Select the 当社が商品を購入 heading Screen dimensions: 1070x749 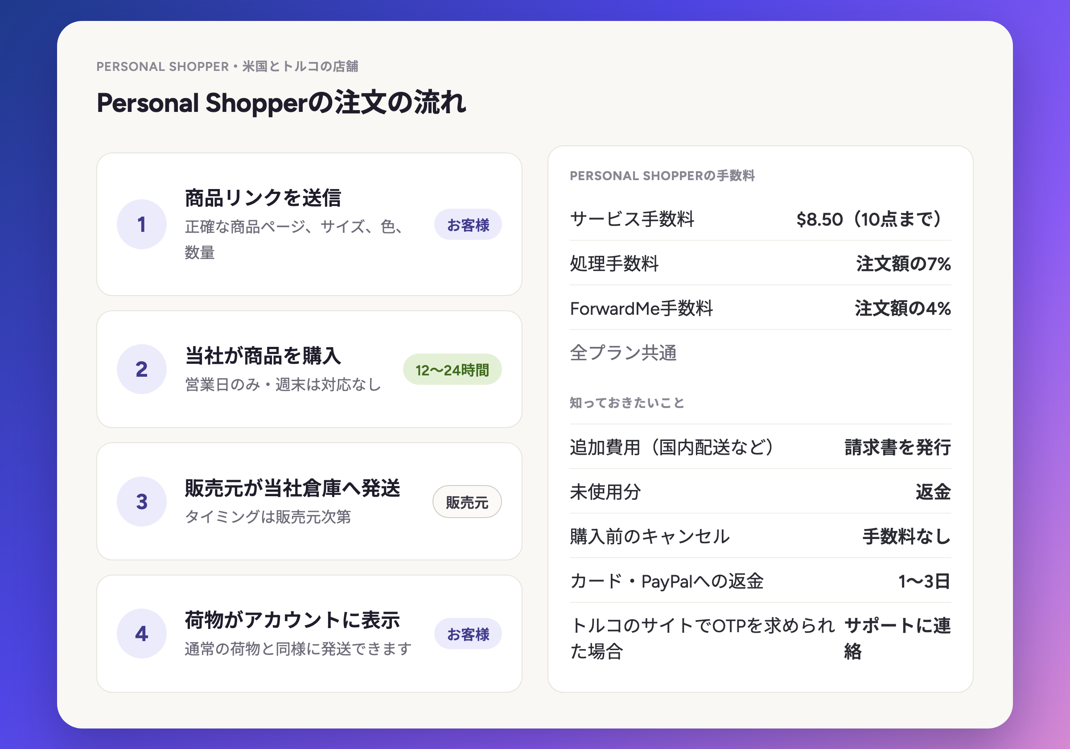[x=263, y=356]
